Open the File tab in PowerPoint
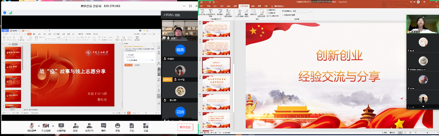The height and width of the screenshot is (136, 439). 201,6
